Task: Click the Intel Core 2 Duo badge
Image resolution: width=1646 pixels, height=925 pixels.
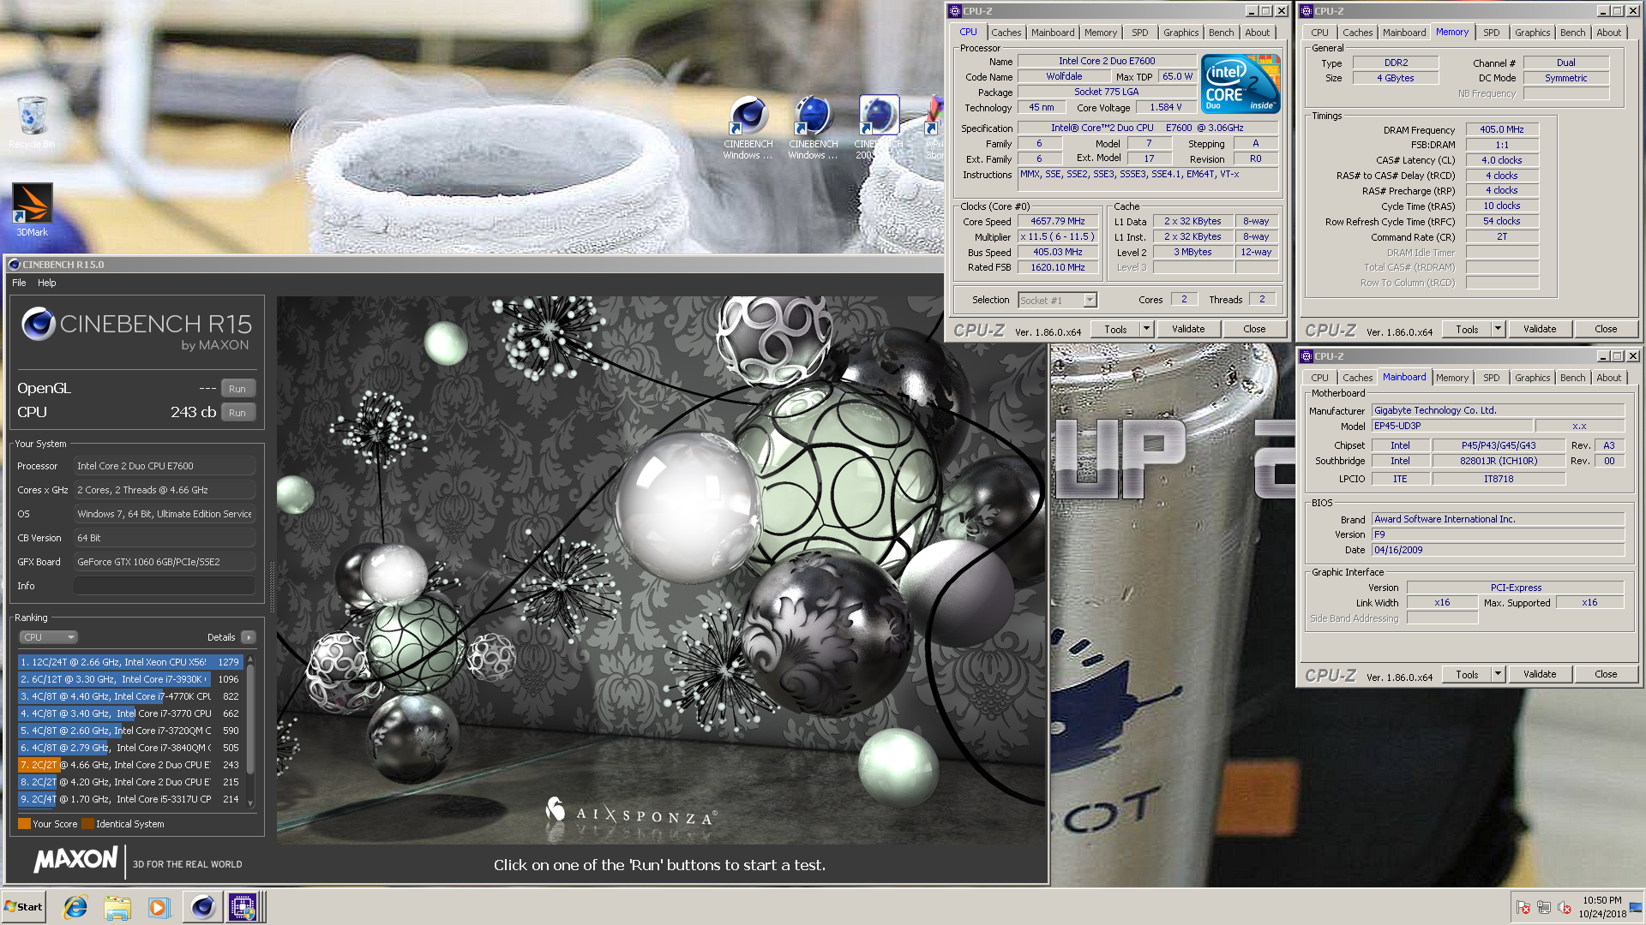Action: coord(1241,83)
